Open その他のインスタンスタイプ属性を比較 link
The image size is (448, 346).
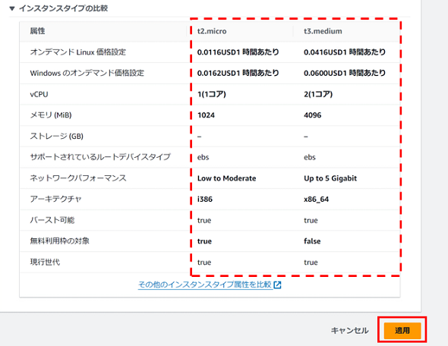point(204,285)
